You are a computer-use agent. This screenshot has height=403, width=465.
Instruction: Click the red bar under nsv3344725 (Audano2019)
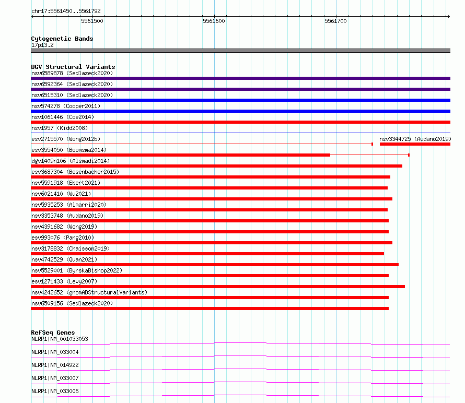415,144
